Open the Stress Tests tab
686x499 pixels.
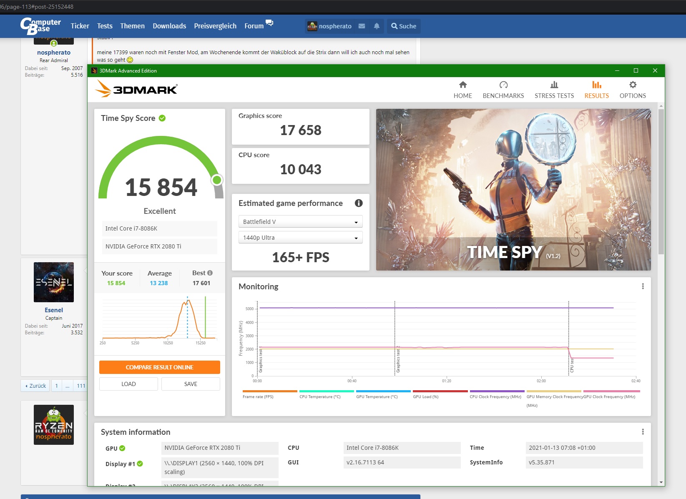pyautogui.click(x=554, y=90)
